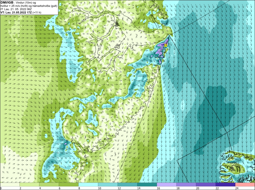Click the 14–16 m/s dark teal swatch

click(x=147, y=184)
